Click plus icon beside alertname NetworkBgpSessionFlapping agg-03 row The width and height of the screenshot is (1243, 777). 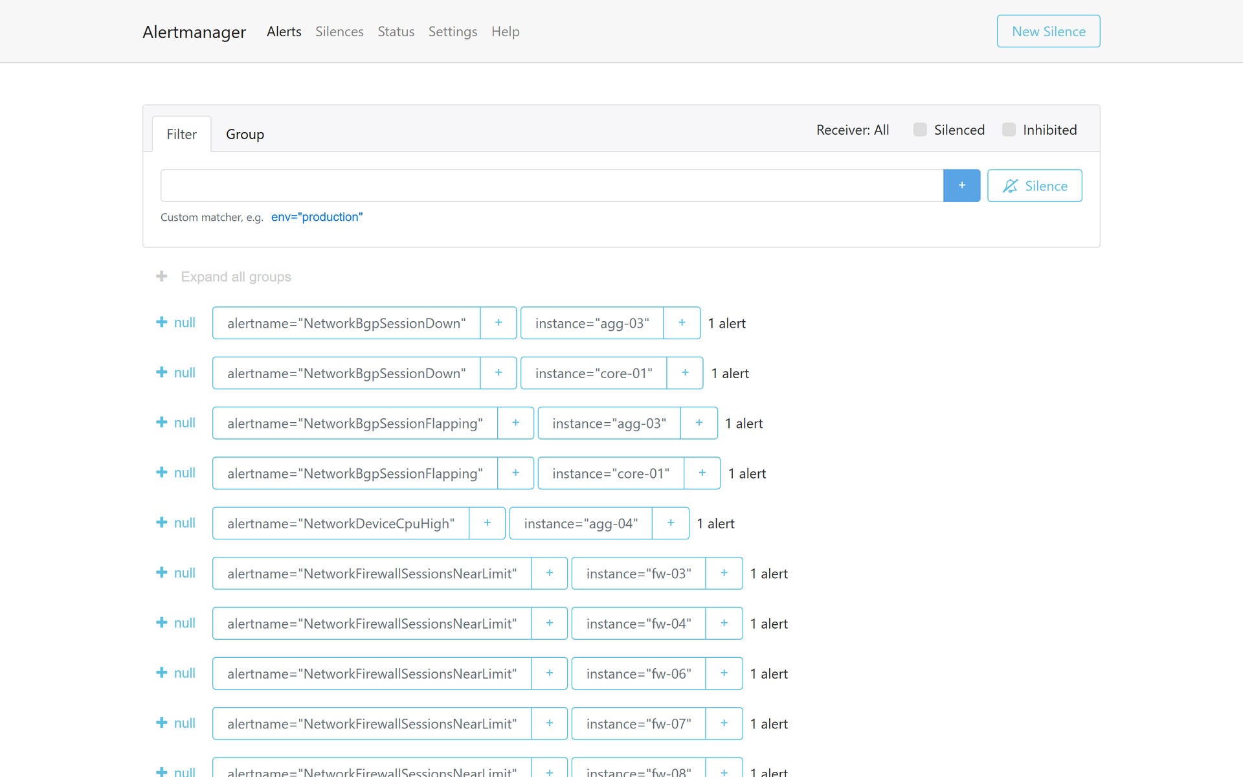pos(515,423)
